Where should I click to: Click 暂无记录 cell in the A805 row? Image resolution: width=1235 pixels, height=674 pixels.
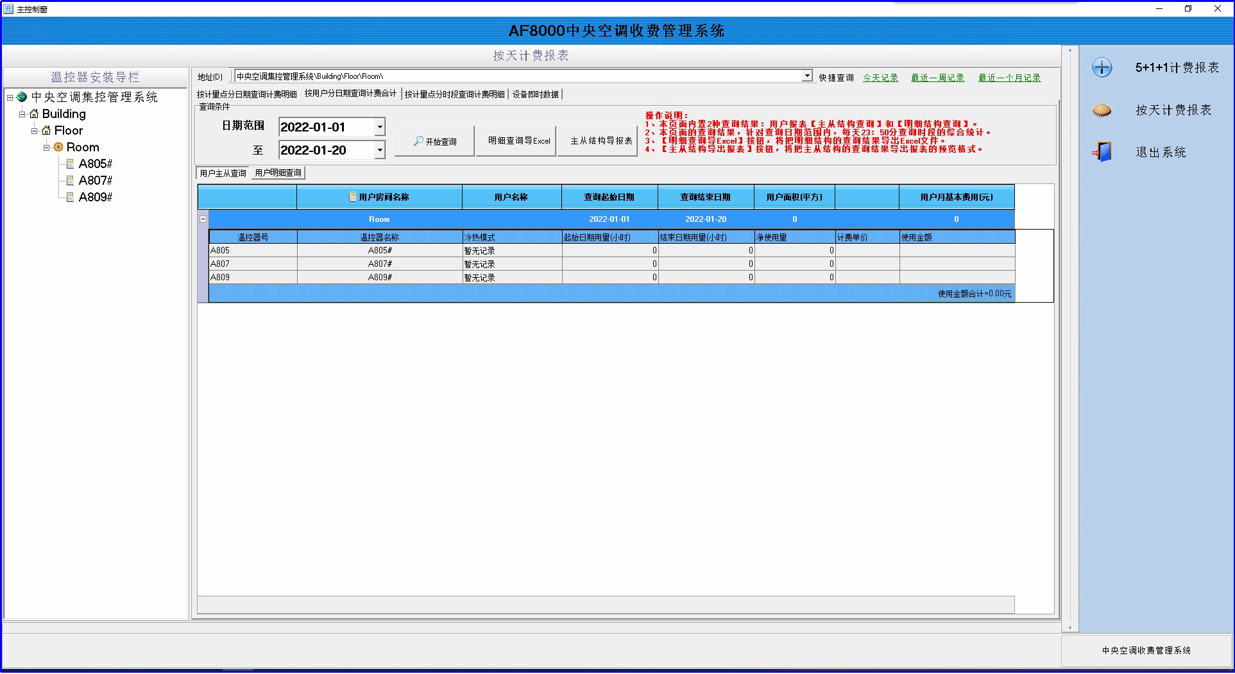click(512, 251)
